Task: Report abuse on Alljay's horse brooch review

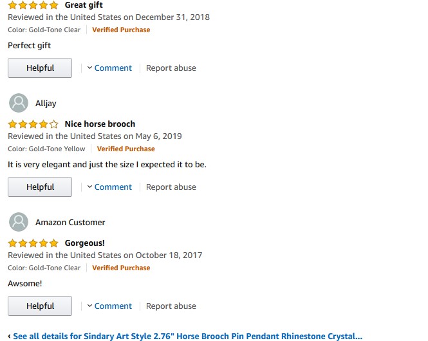Action: (171, 187)
